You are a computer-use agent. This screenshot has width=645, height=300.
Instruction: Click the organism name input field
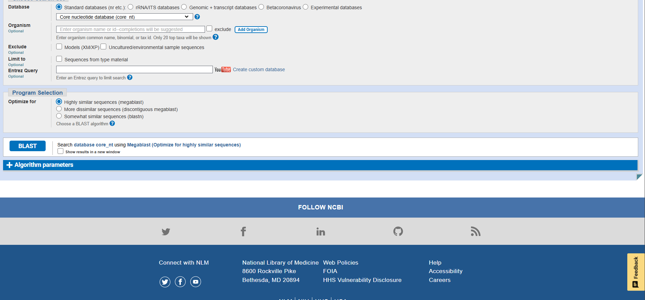point(130,29)
